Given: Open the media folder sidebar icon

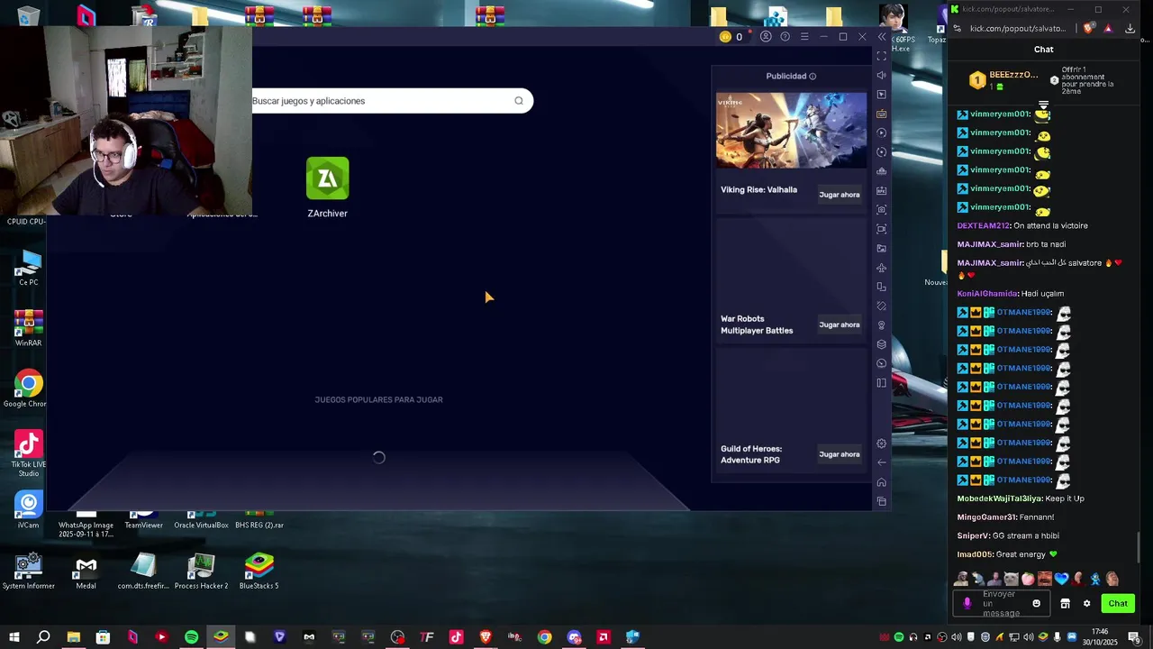Looking at the screenshot, I should point(881,249).
